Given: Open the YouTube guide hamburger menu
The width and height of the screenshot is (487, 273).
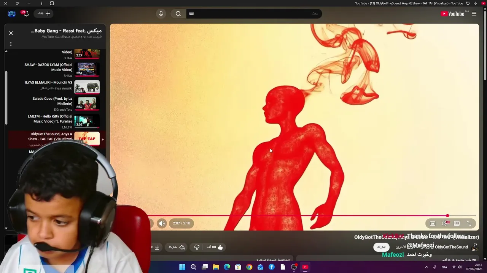Looking at the screenshot, I should click(474, 14).
